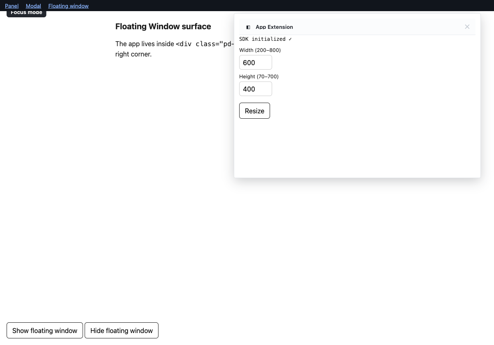The height and width of the screenshot is (345, 494).
Task: Toggle the Focus mode button
Action: (x=26, y=14)
